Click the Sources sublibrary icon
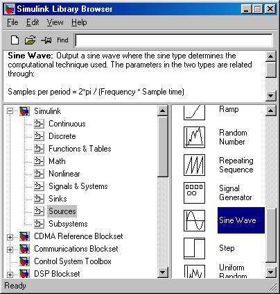The height and width of the screenshot is (294, 280). pyautogui.click(x=39, y=211)
